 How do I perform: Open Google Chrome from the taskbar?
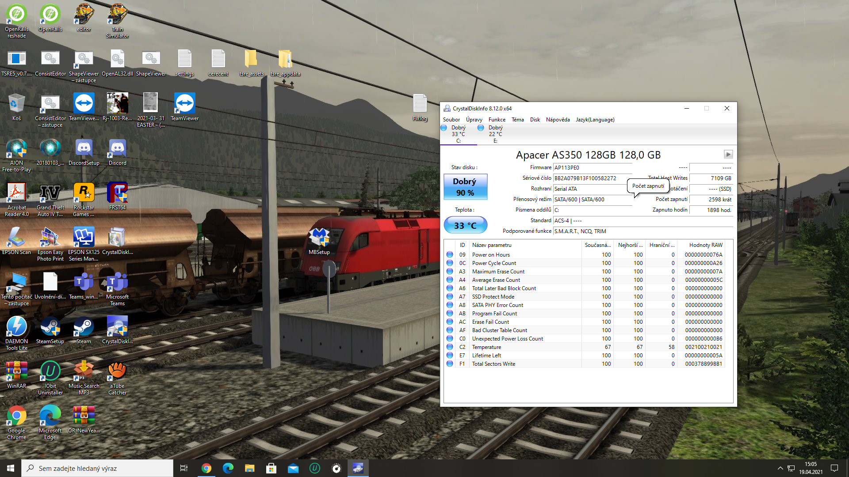pos(206,468)
